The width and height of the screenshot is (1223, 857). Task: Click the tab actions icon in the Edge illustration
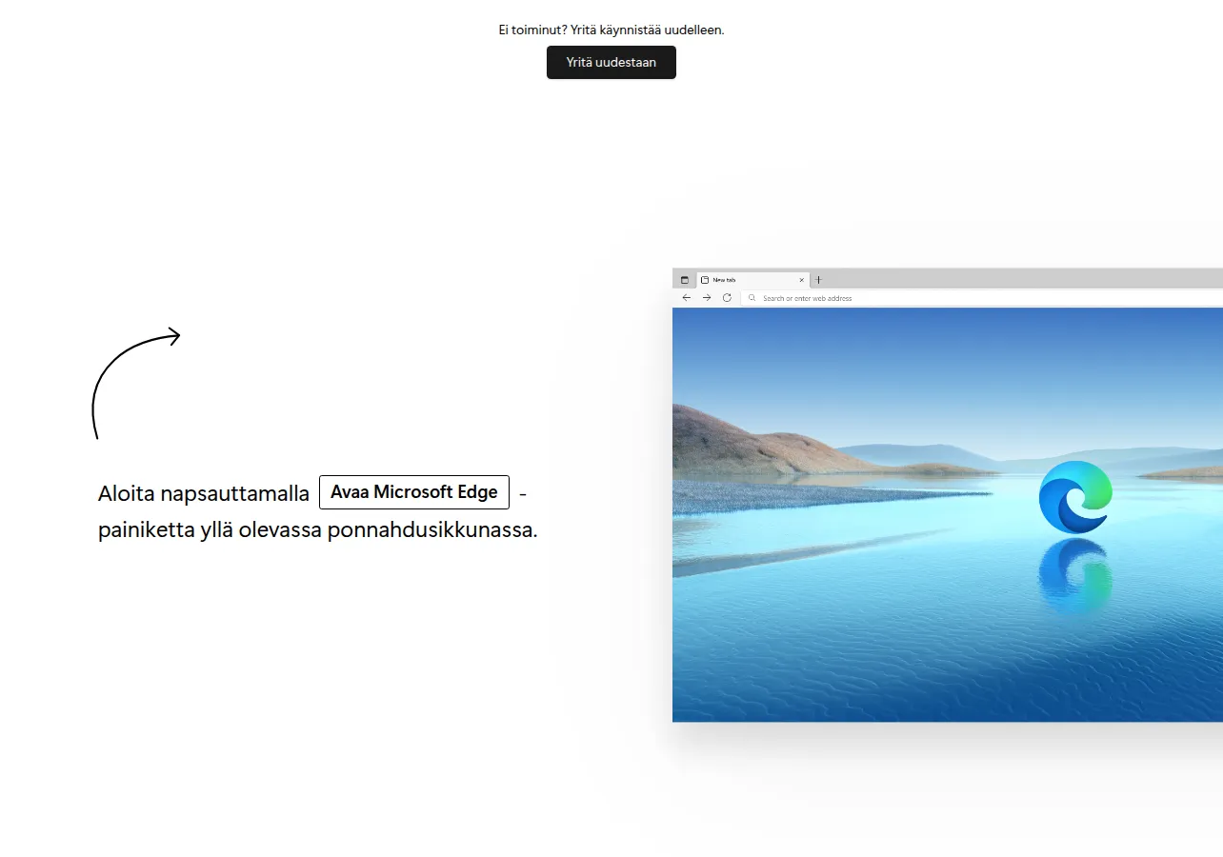(x=684, y=280)
